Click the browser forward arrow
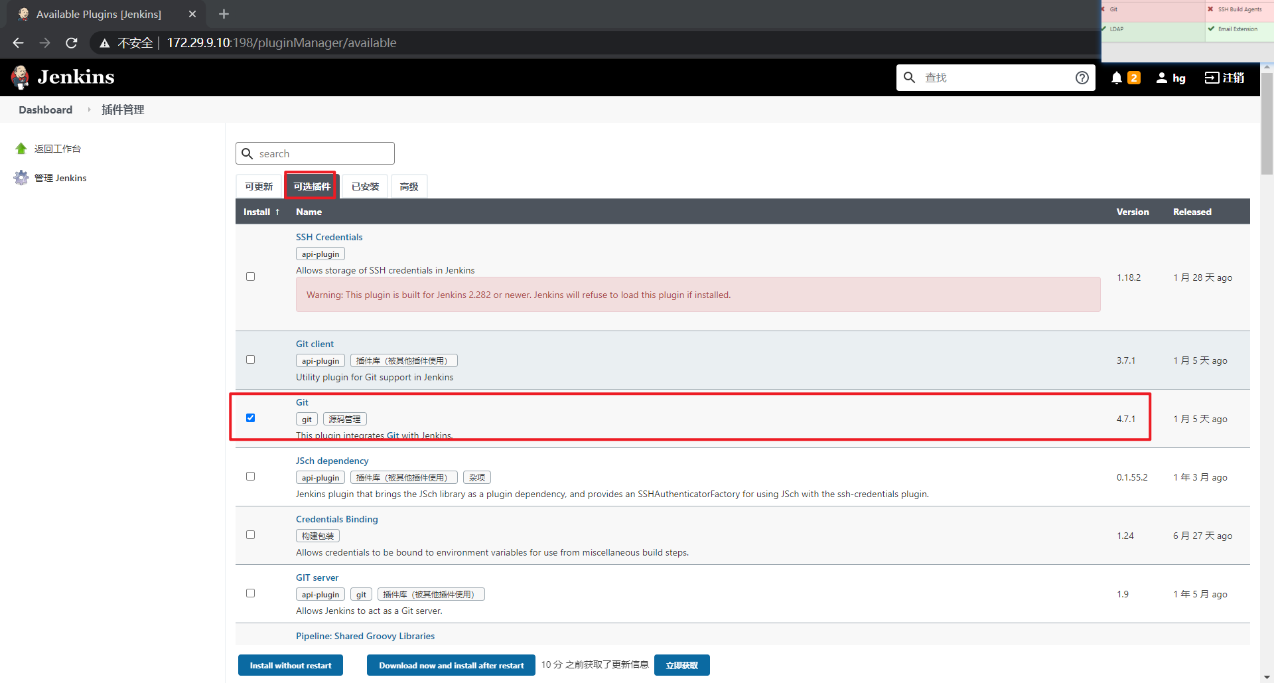Screen dimensions: 1274x683 pyautogui.click(x=44, y=42)
